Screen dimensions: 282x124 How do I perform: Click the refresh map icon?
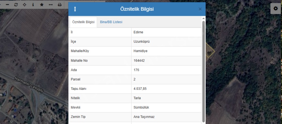[x=16, y=5]
